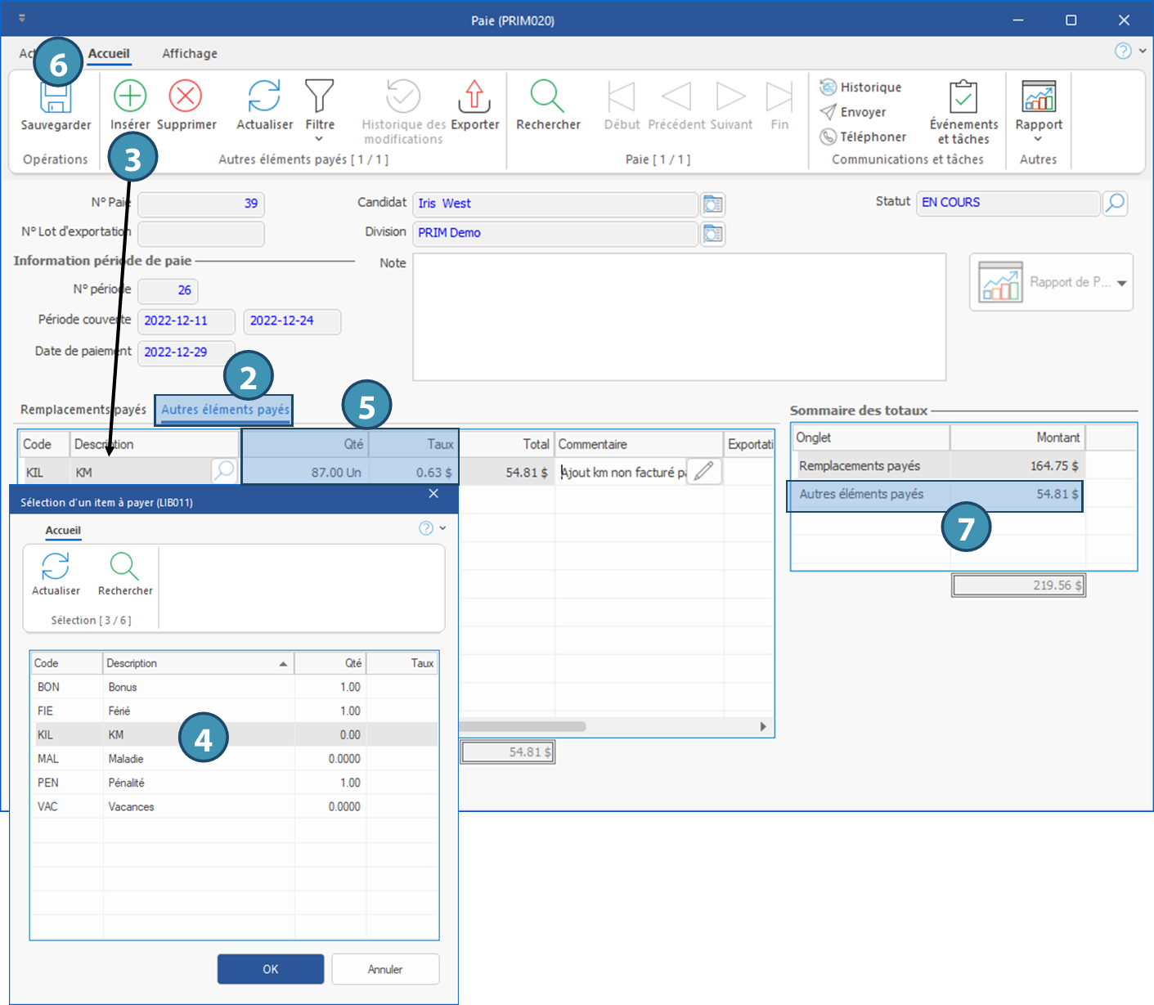Click the main Rechercher magnifier icon
The width and height of the screenshot is (1154, 1005).
click(x=547, y=96)
